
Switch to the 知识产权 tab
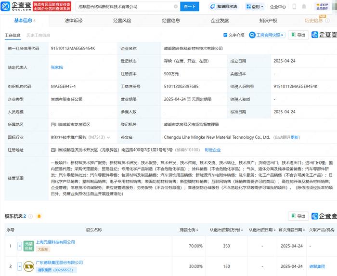(x=268, y=21)
